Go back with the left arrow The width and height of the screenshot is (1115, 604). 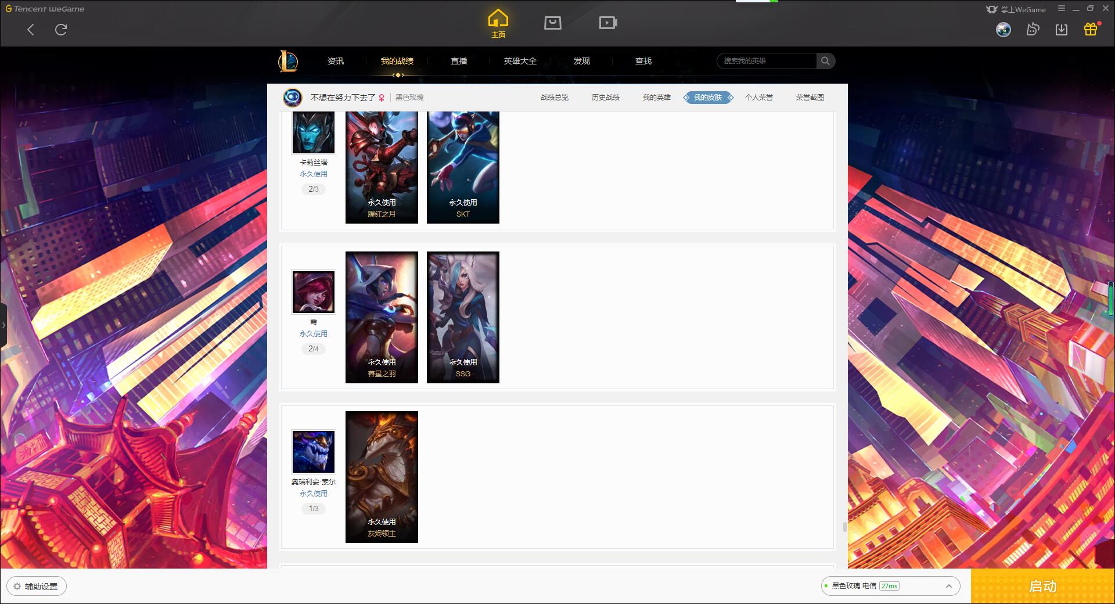pyautogui.click(x=31, y=30)
